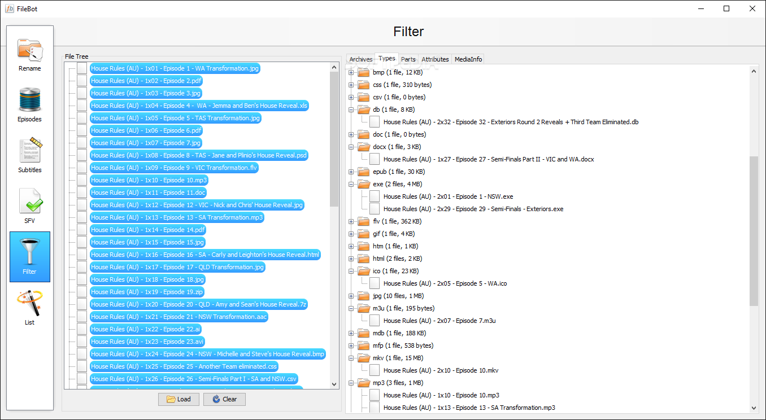Select 1x04 Jemma and Ben's House Reveal.xls
766x420 pixels.
tap(199, 106)
